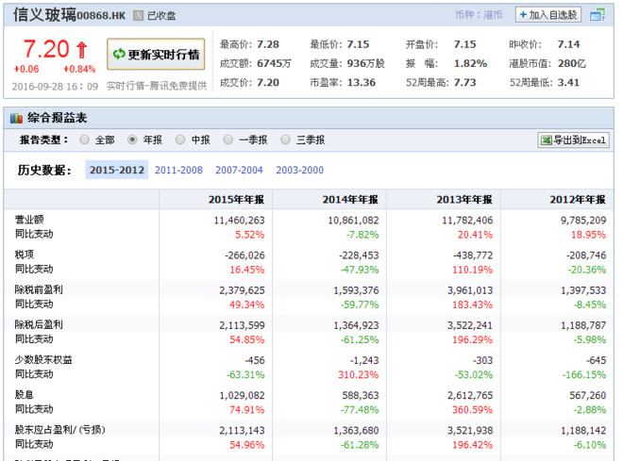Viewport: 623px width, 461px height.
Task: Select the 中报 report type radio
Action: [180, 140]
